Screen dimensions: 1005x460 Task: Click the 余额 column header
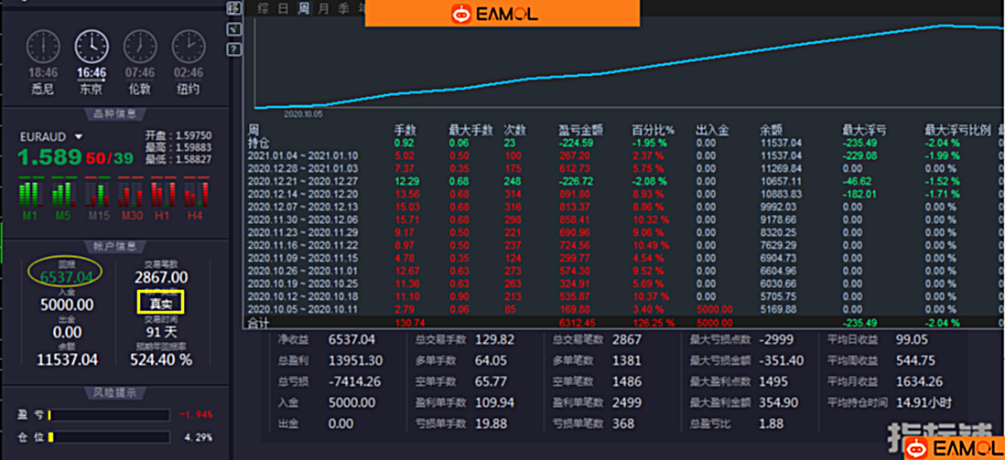coord(773,131)
